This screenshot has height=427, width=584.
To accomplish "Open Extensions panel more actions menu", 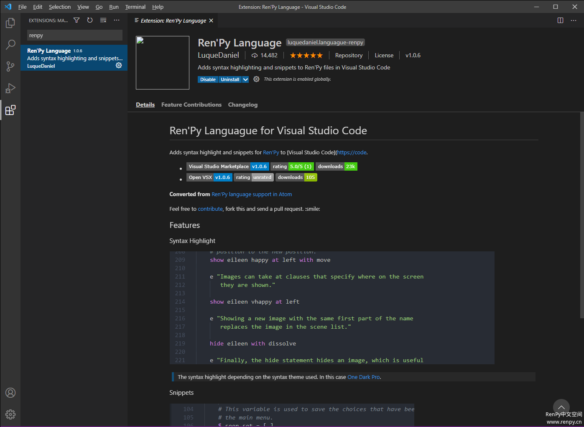I will 117,20.
